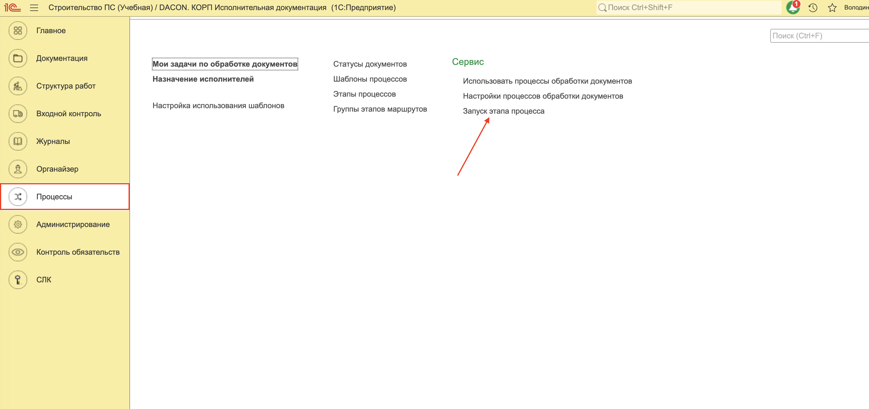Open the hamburger main menu
Viewport: 869px width, 409px height.
coord(34,7)
